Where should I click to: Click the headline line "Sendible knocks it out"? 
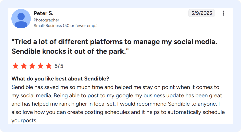click(x=70, y=51)
